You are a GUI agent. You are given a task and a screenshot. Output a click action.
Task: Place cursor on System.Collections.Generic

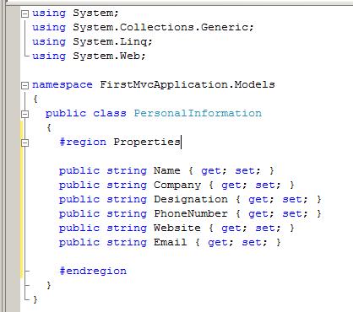pyautogui.click(x=160, y=27)
